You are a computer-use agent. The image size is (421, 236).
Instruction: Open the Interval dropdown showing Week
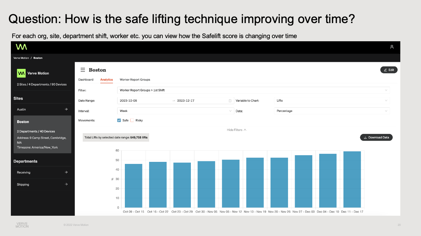pos(175,111)
